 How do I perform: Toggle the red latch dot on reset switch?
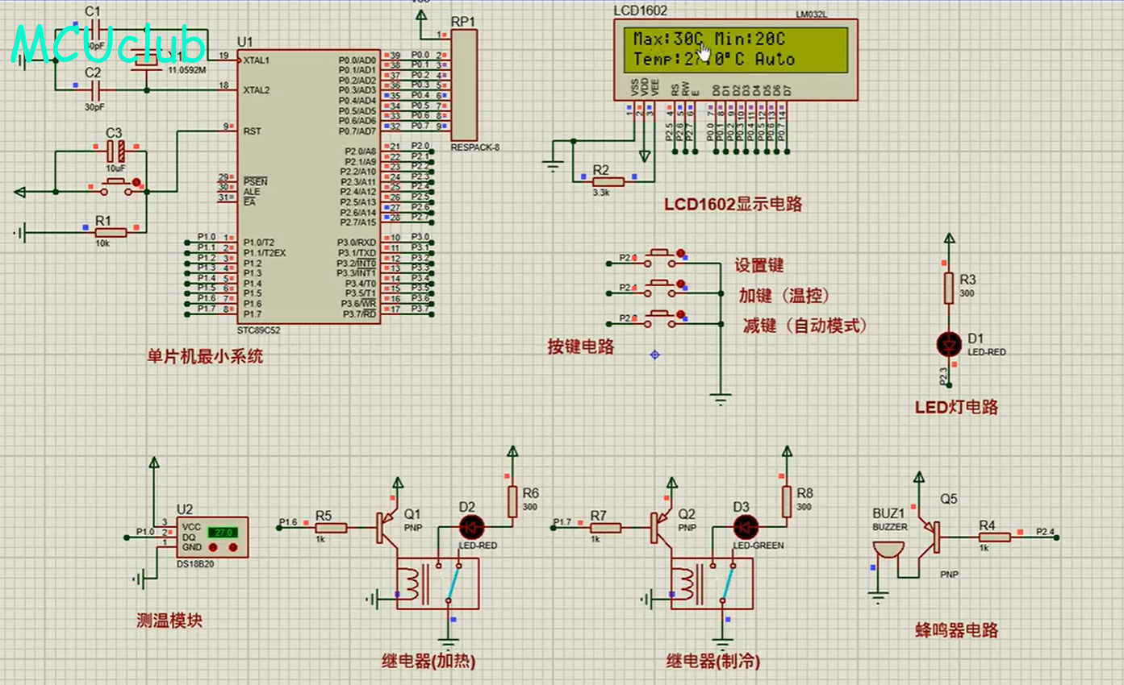136,182
